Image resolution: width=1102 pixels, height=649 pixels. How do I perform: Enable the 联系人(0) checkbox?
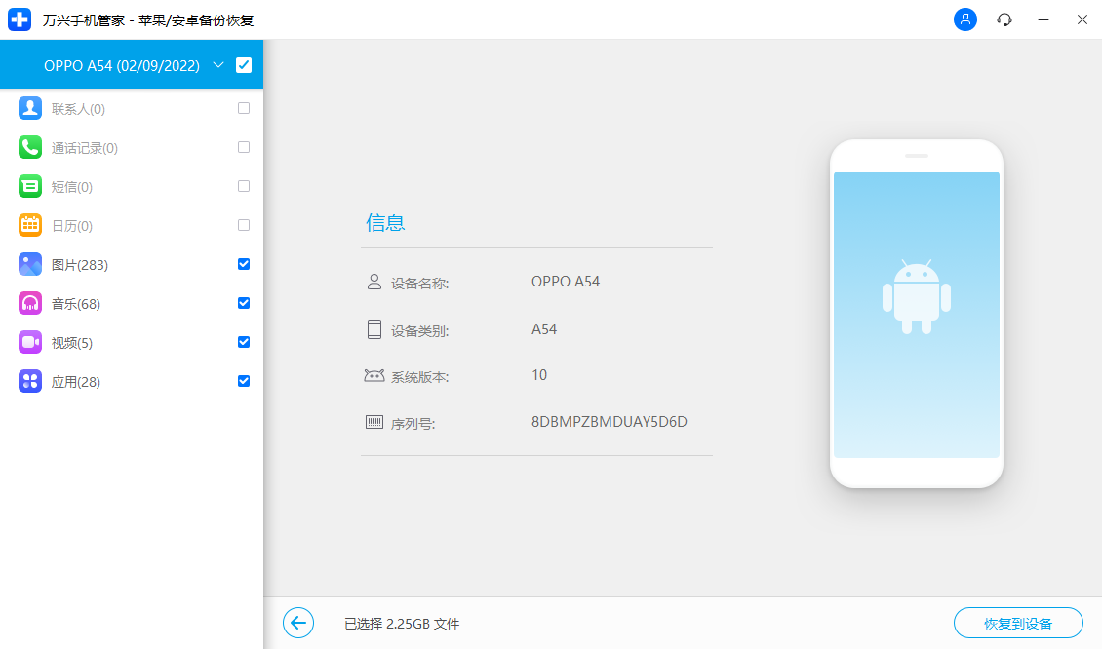coord(243,108)
